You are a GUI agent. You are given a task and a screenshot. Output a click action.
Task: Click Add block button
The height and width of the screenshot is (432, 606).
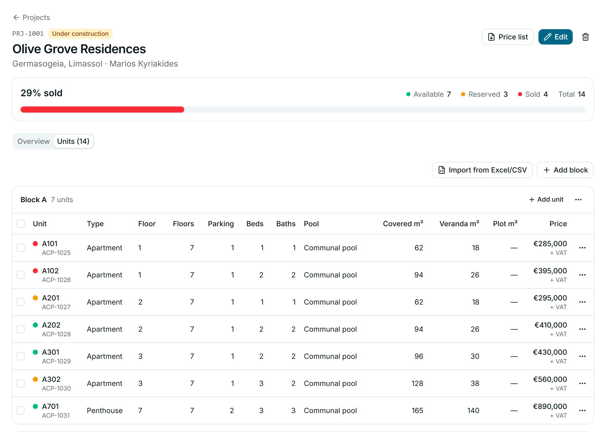click(x=565, y=170)
